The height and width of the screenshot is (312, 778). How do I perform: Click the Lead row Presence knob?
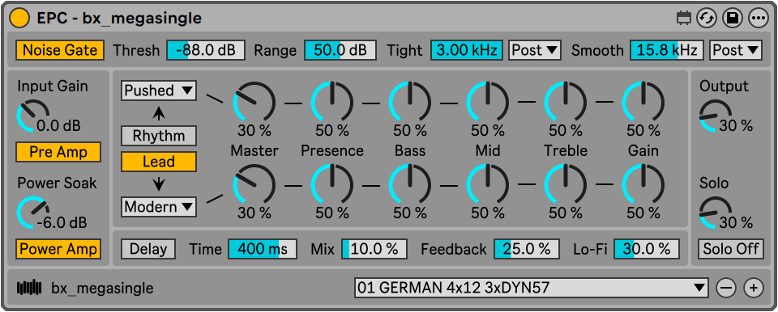click(x=332, y=184)
